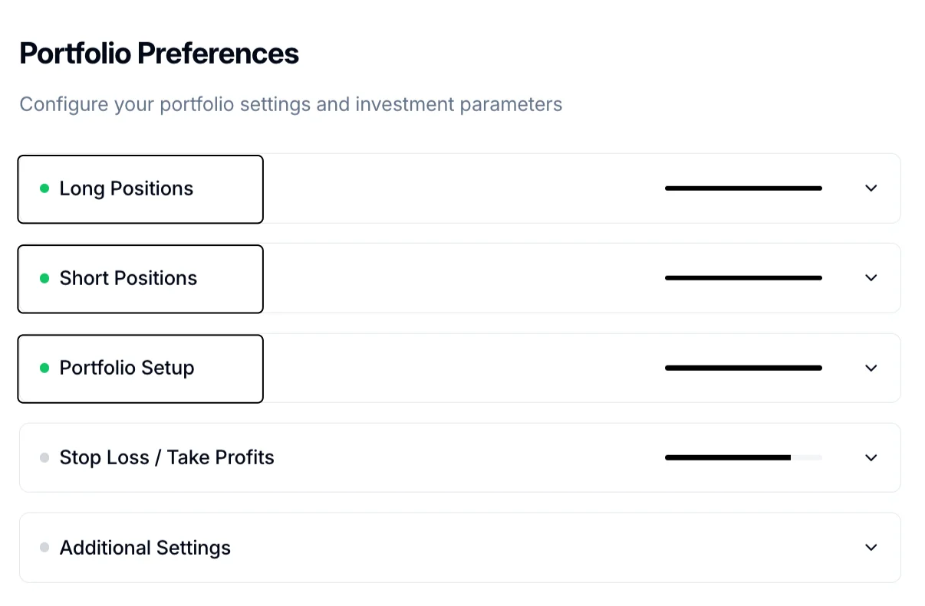The image size is (925, 606).
Task: Open Additional Settings title text
Action: tap(145, 548)
